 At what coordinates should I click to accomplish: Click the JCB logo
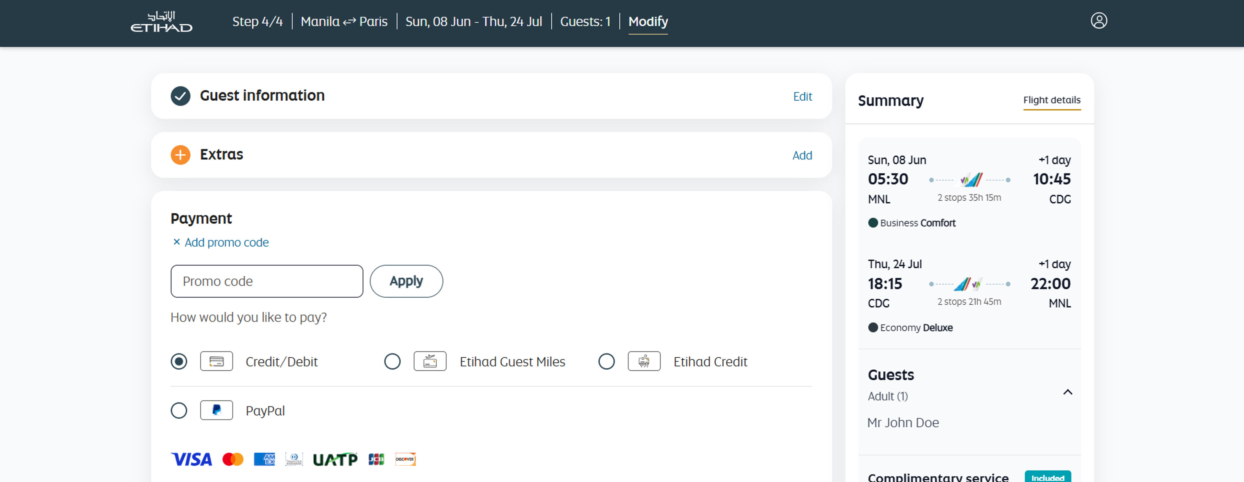[x=376, y=459]
